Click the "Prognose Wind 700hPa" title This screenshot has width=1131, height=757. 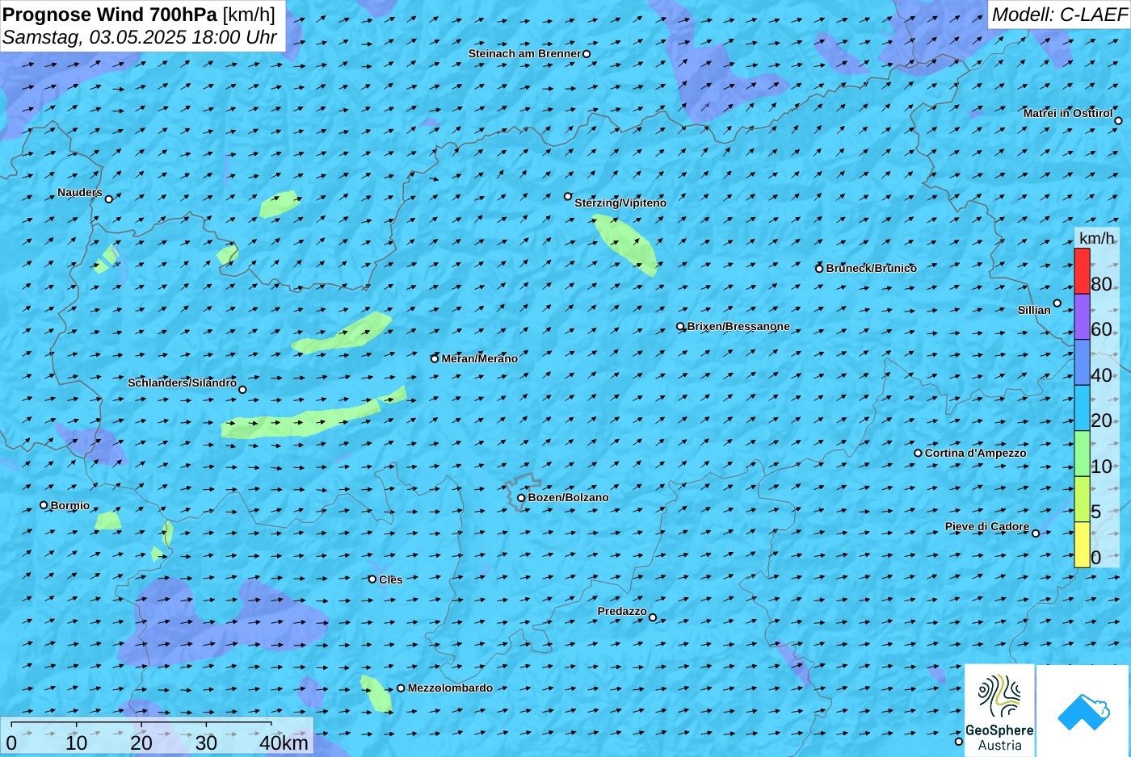point(110,15)
